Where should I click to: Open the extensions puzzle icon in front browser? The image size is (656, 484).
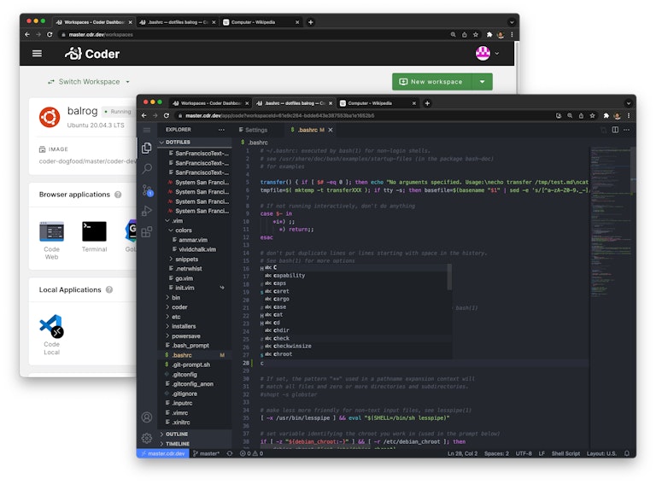(x=606, y=115)
